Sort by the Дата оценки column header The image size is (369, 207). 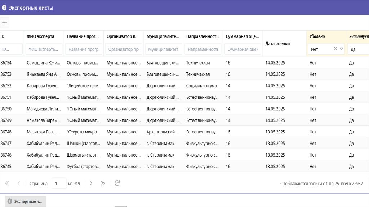pyautogui.click(x=277, y=44)
